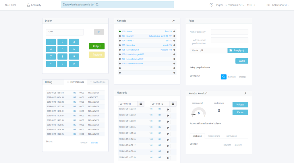
Task: Click status dot beside 105 - Marketing
Action: coord(120,45)
